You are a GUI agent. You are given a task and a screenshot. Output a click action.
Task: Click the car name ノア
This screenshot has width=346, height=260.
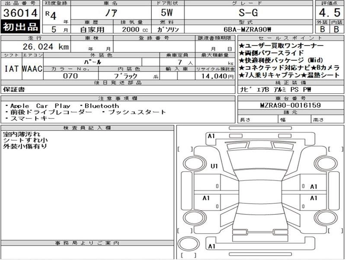[111, 13]
